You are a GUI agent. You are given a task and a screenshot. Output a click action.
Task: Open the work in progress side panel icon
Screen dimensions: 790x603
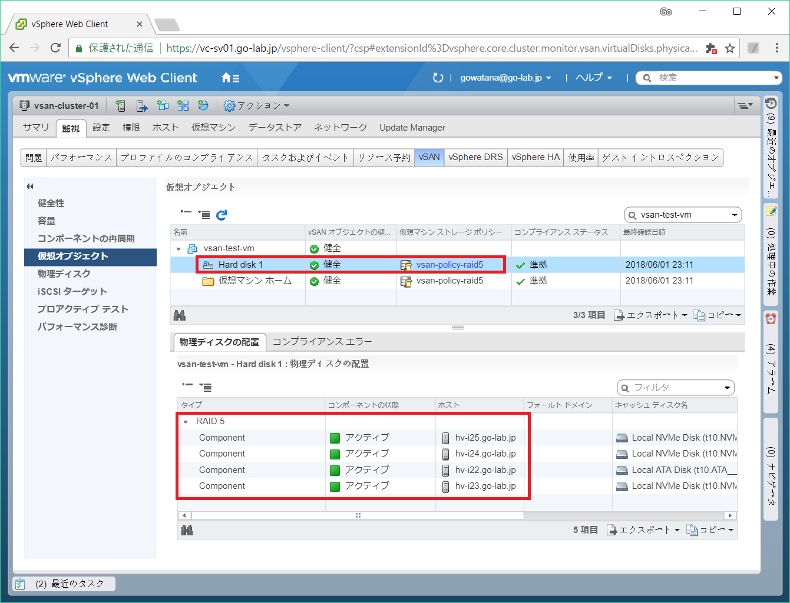pos(771,211)
